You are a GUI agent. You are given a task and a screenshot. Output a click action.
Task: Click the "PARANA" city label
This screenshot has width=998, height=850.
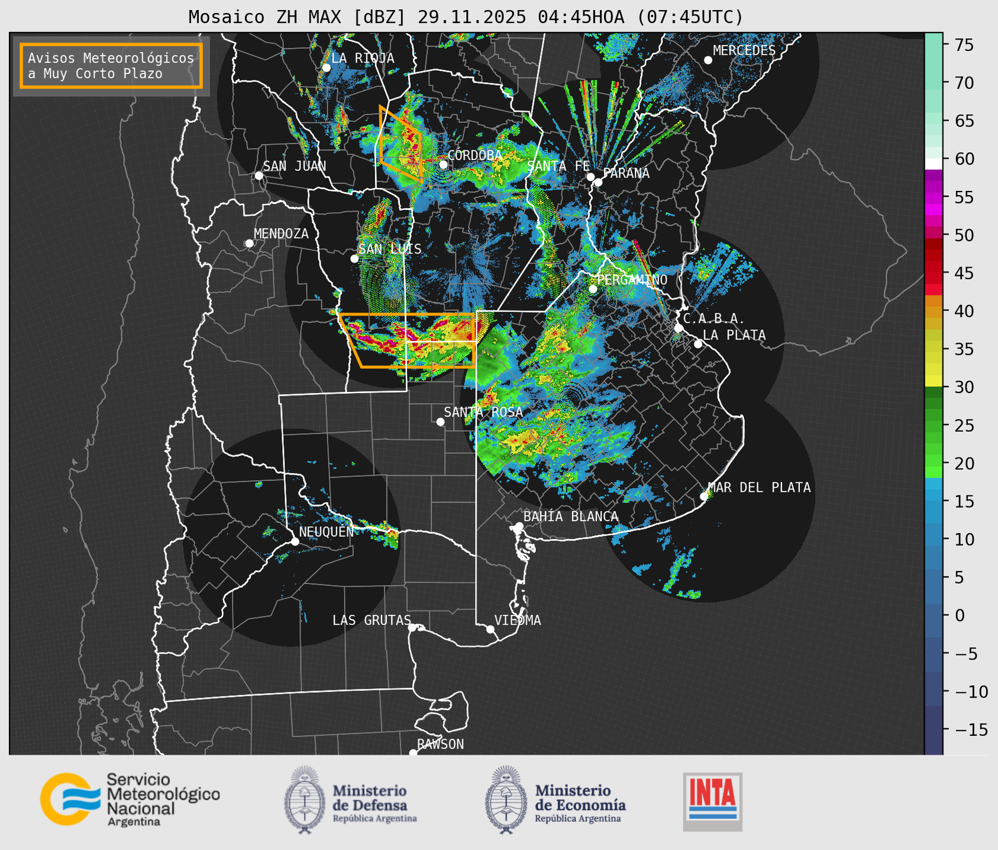(626, 173)
